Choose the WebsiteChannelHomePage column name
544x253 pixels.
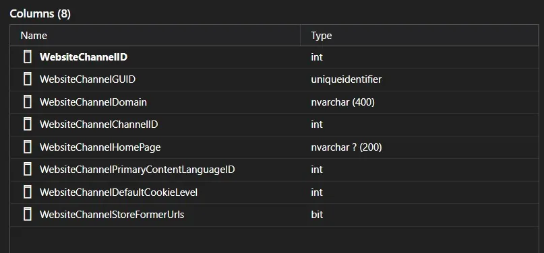(x=100, y=147)
